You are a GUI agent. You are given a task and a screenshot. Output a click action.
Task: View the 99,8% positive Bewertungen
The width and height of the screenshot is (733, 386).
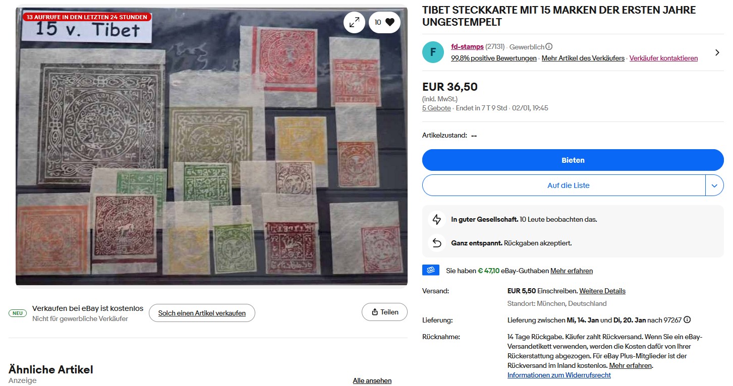tap(493, 58)
